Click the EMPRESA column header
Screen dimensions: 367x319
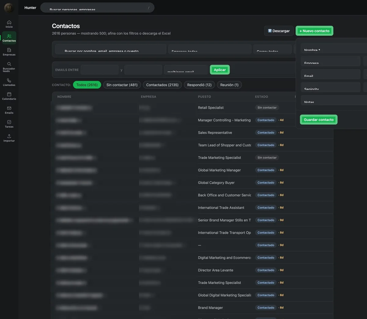click(x=149, y=97)
